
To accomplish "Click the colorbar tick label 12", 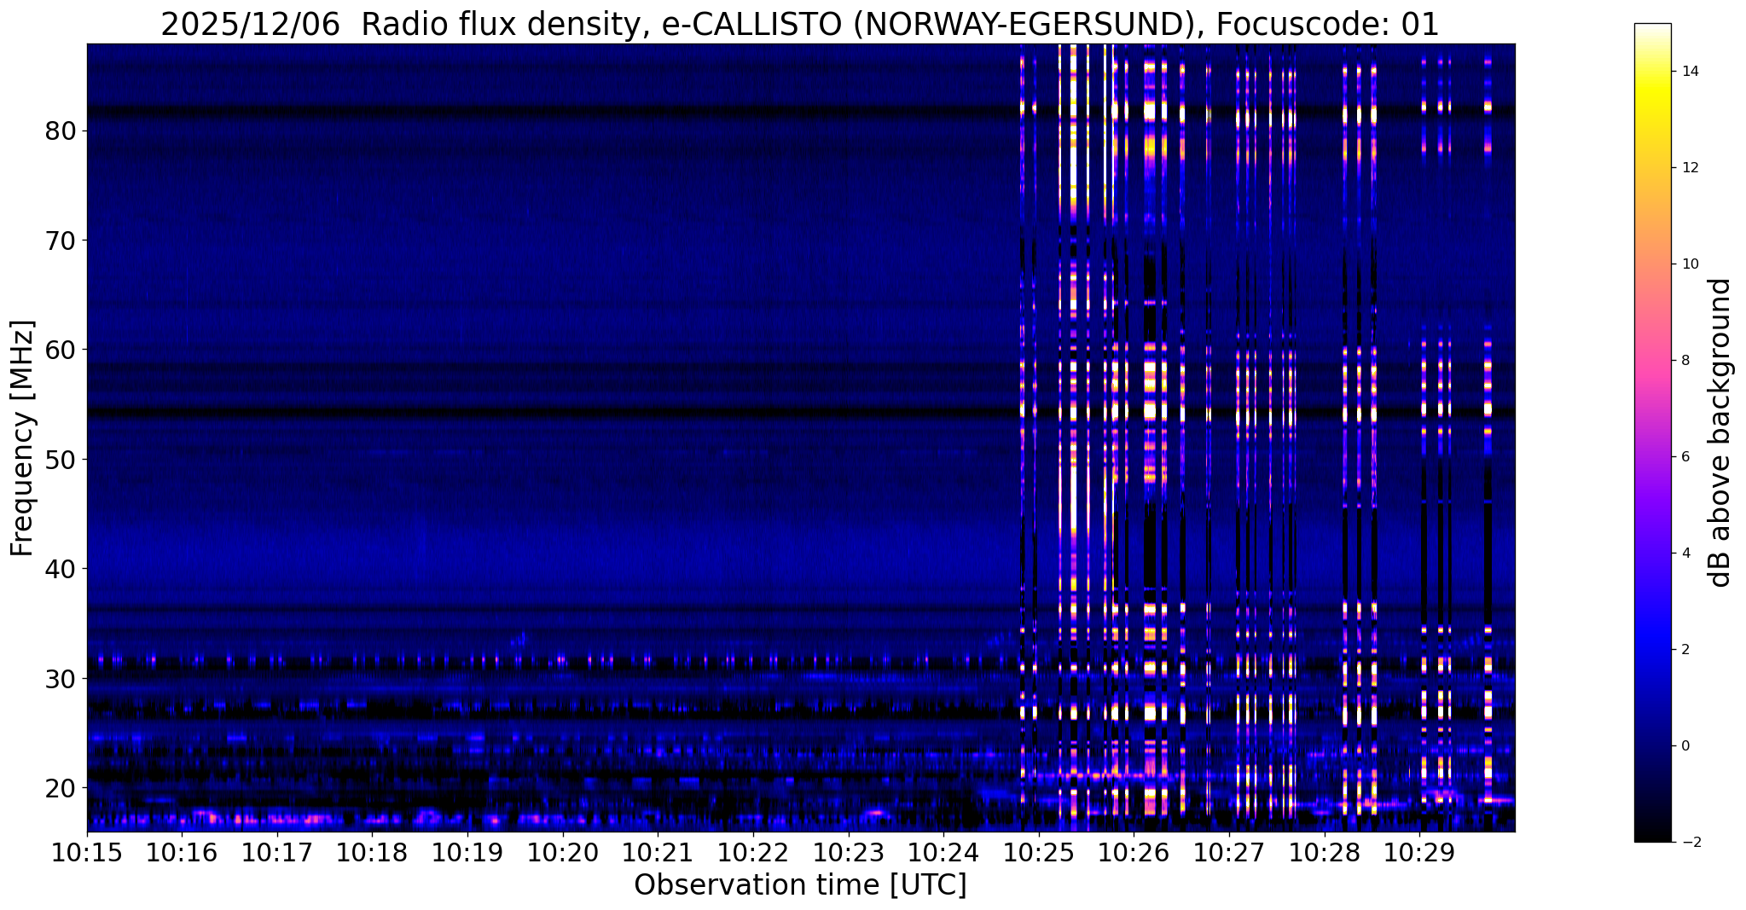I will [x=1689, y=168].
